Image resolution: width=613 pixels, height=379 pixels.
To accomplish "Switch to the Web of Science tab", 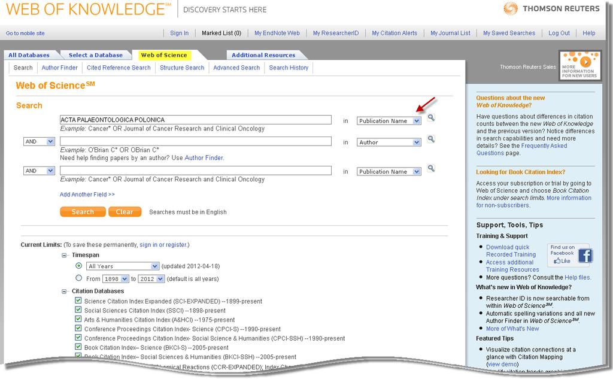I will point(164,55).
